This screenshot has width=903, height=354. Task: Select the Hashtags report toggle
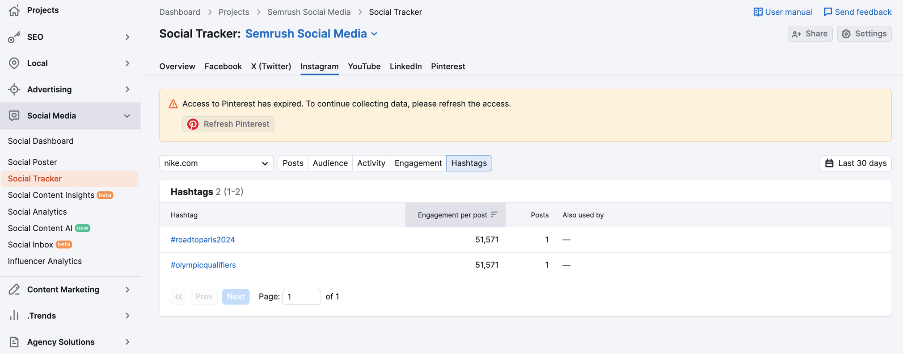click(469, 163)
